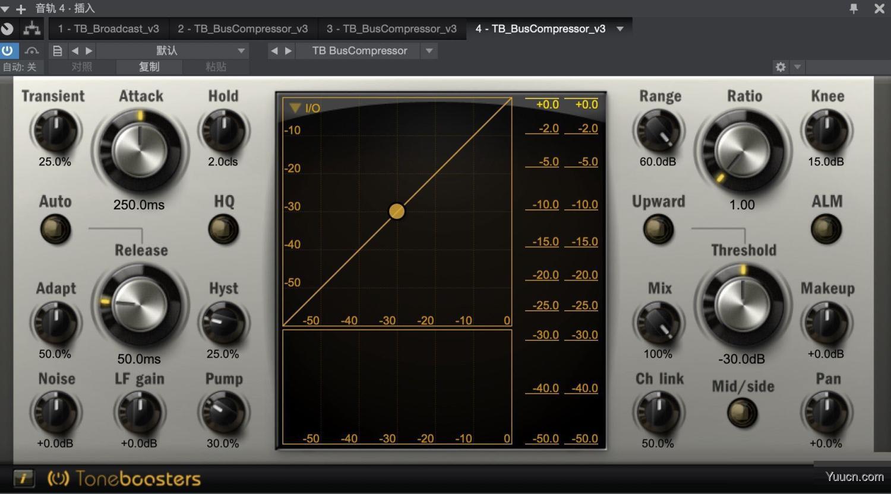Viewport: 891px width, 494px height.
Task: Click the 粘贴 paste button
Action: (216, 66)
